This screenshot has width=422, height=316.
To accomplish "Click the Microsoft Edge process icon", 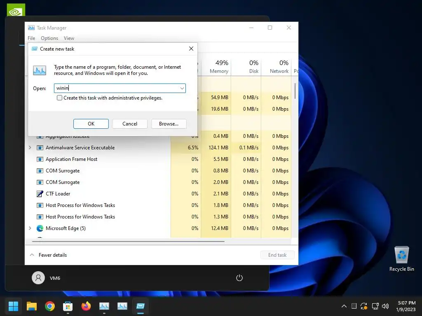I will (x=40, y=228).
